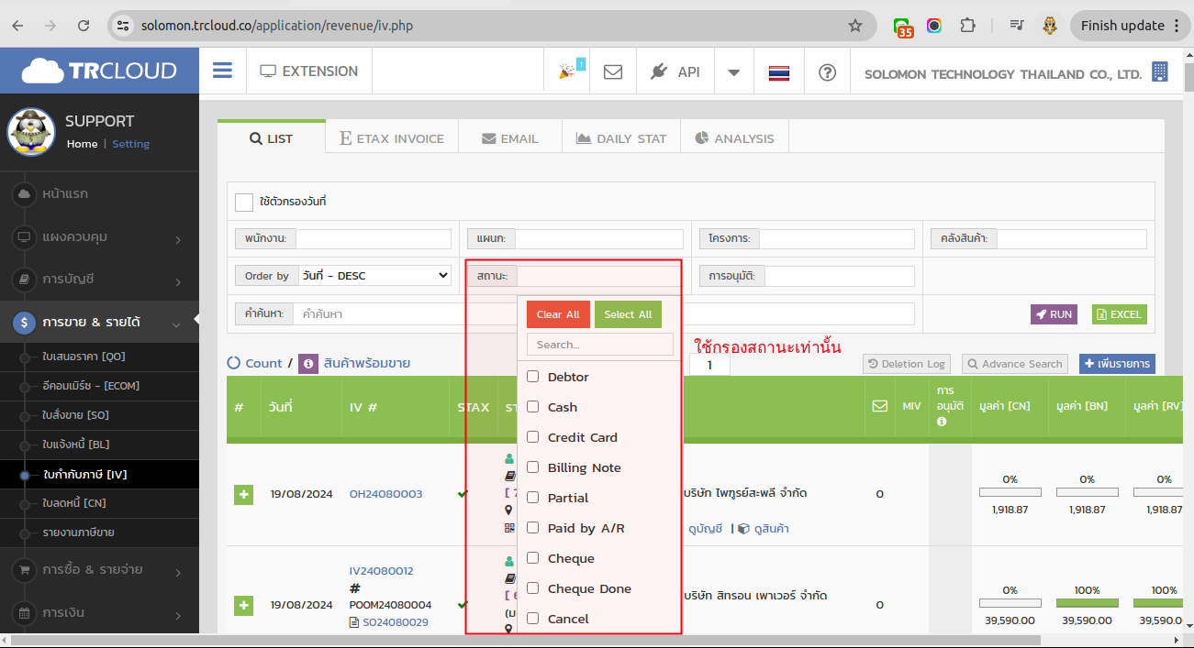Tick the Cash status checkbox

(x=532, y=407)
